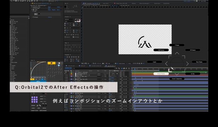218x127 pixels.
Task: Select the '10 Frames' overlay button
Action: 193,50
